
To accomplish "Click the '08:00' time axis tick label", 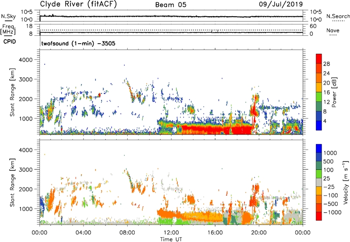I will [127, 233].
